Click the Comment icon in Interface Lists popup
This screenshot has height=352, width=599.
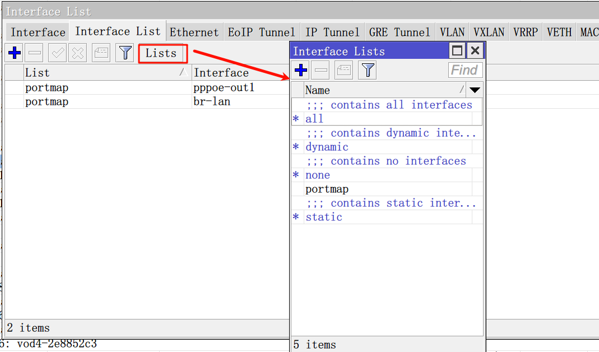click(x=343, y=70)
